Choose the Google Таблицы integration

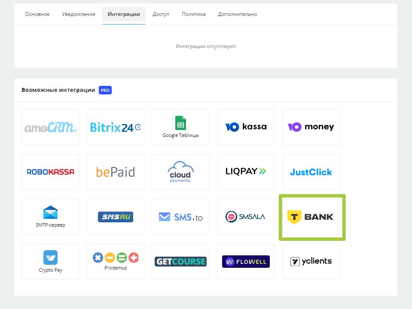pos(180,127)
